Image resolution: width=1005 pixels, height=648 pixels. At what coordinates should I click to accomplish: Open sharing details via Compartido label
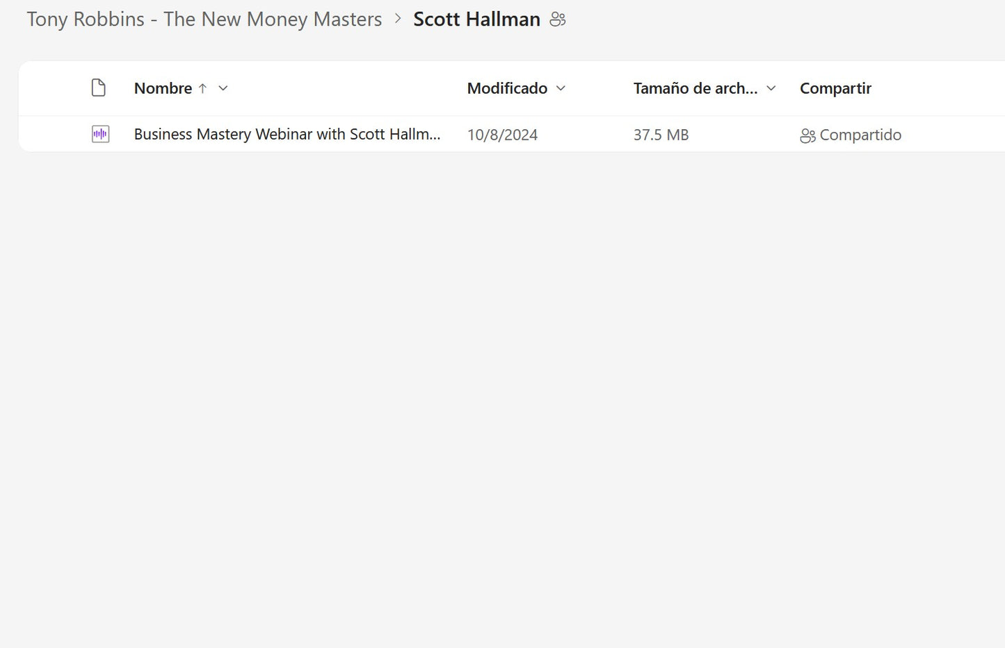[860, 135]
